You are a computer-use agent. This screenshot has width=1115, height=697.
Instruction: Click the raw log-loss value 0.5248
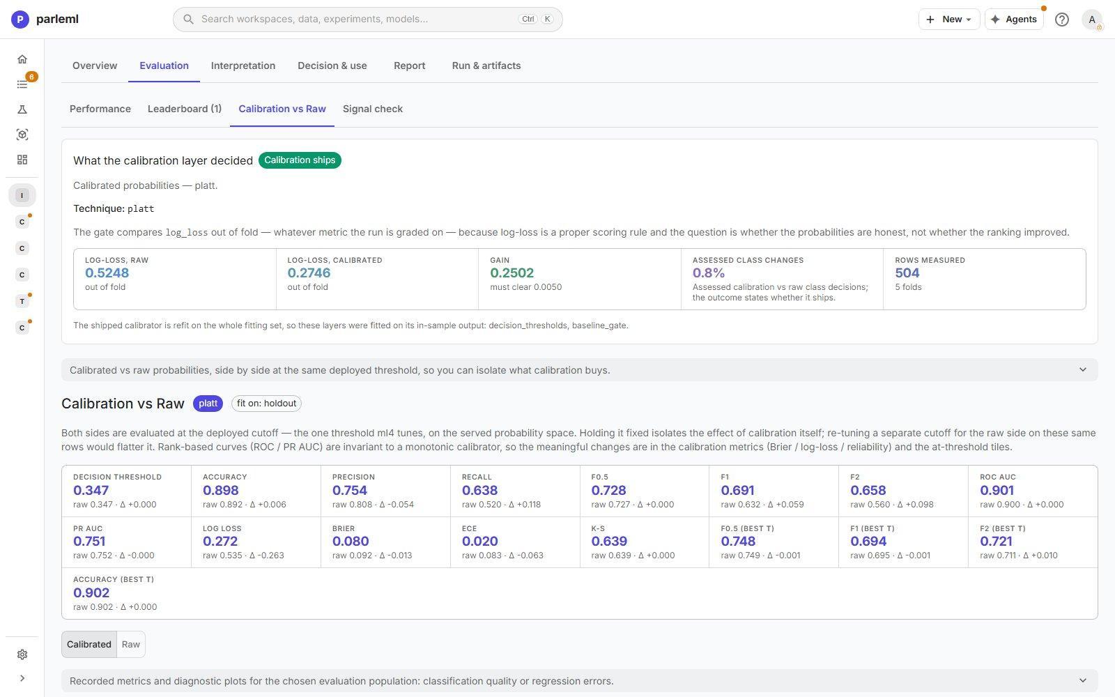pos(107,273)
